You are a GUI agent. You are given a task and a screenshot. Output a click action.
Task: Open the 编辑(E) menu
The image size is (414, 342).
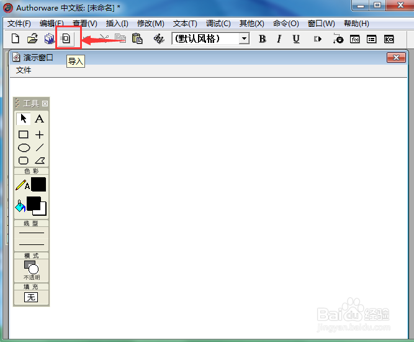52,24
